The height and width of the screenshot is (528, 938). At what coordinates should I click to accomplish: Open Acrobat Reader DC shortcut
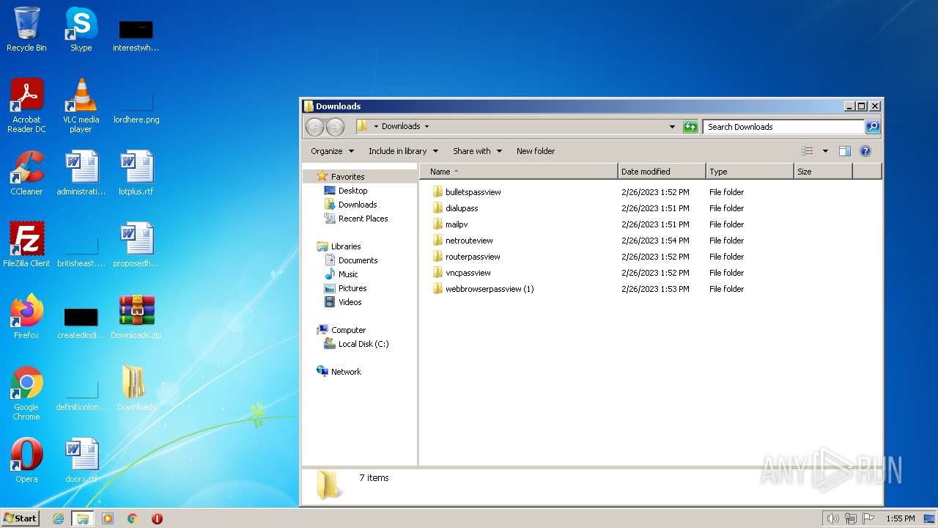[x=26, y=106]
